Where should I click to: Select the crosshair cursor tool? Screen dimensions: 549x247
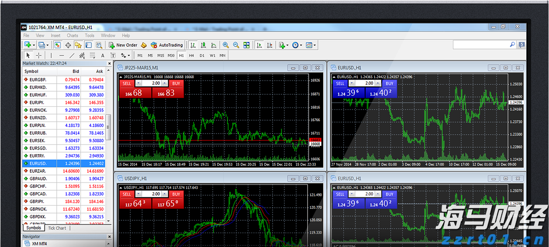click(39, 55)
